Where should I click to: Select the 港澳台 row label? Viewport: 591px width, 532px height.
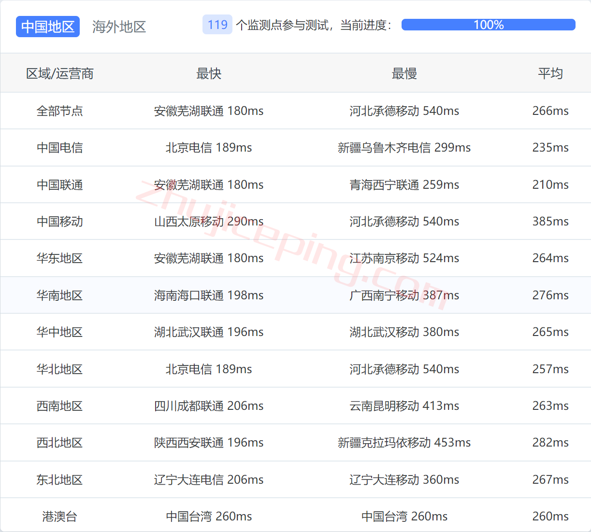coord(60,516)
